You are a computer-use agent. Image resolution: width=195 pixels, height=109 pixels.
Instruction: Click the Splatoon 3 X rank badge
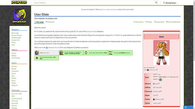click(x=161, y=80)
